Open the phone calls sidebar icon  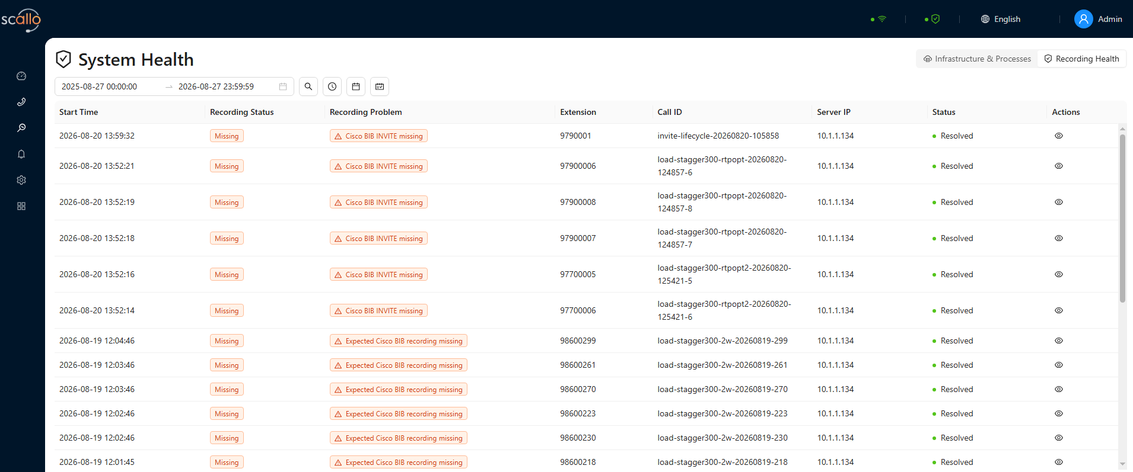click(21, 102)
